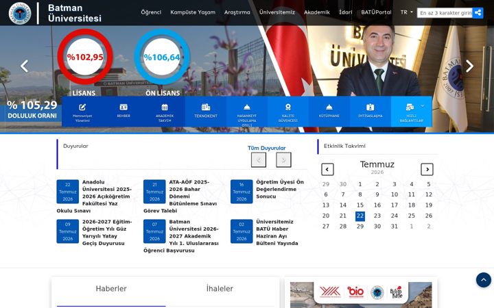Show previous announcements page

pyautogui.click(x=259, y=160)
